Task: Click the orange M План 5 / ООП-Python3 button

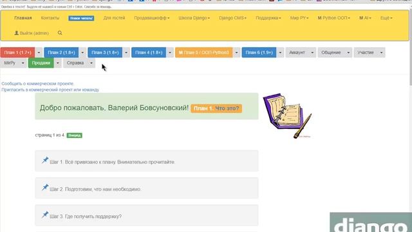Action: [x=203, y=52]
